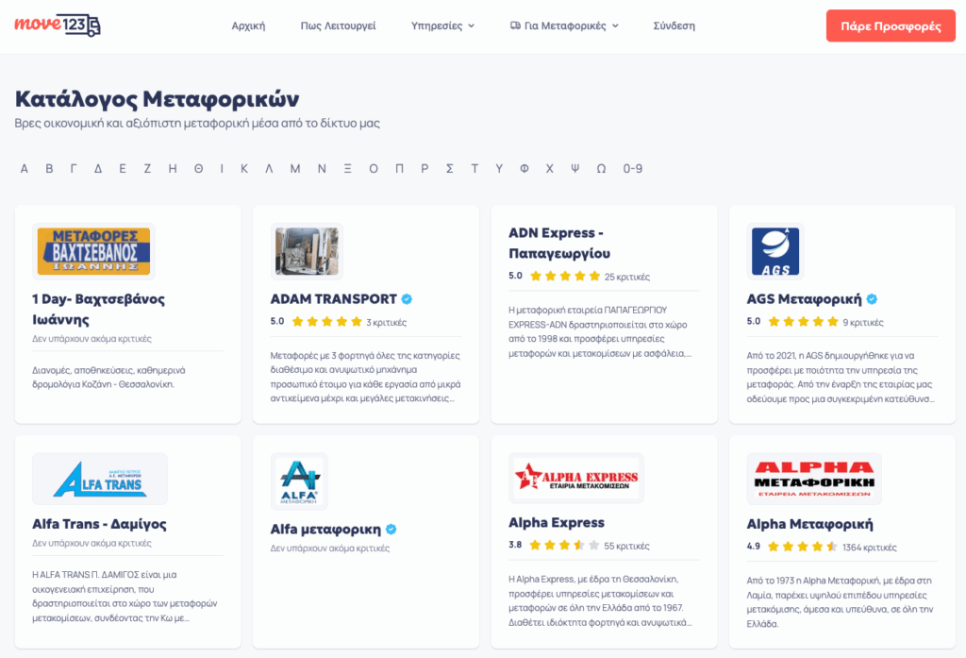Screen dimensions: 966x658
Task: Click '55 κριτικές' review count
Action: [626, 546]
